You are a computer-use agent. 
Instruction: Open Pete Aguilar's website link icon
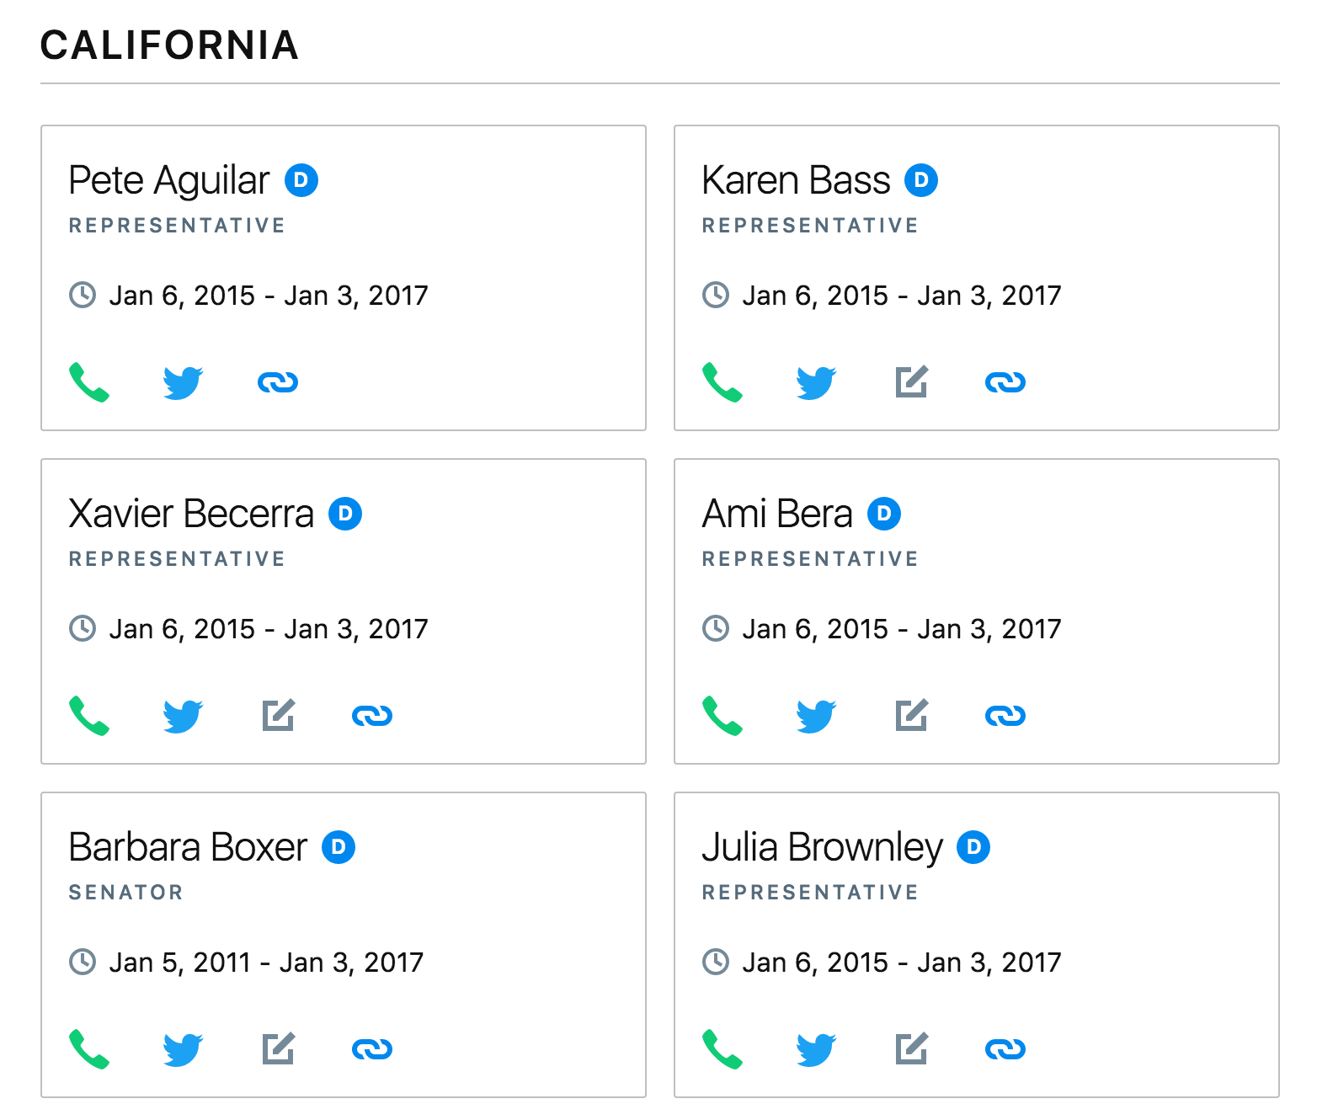[278, 382]
